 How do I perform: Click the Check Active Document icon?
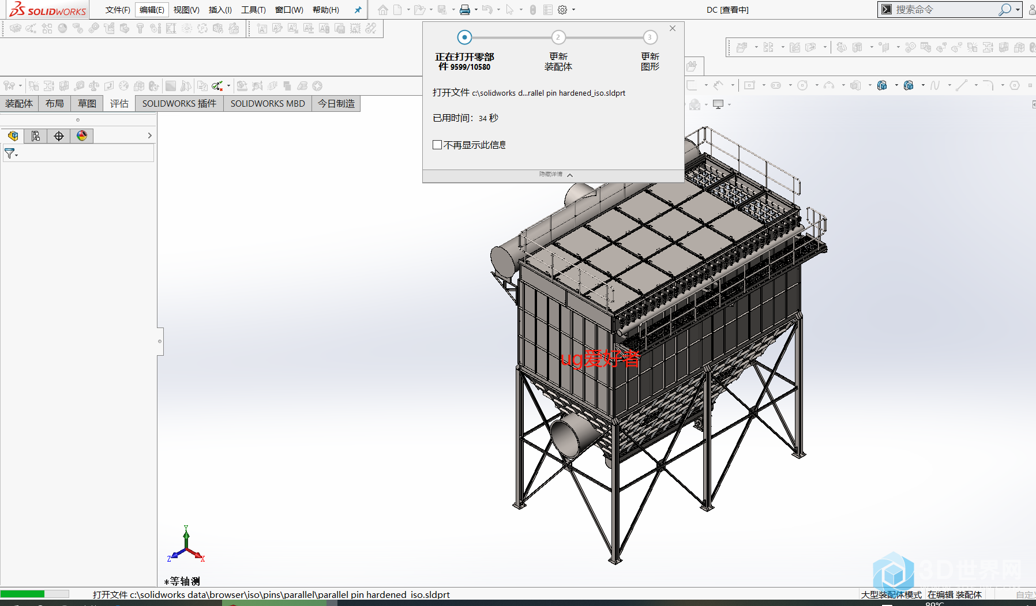click(x=217, y=86)
